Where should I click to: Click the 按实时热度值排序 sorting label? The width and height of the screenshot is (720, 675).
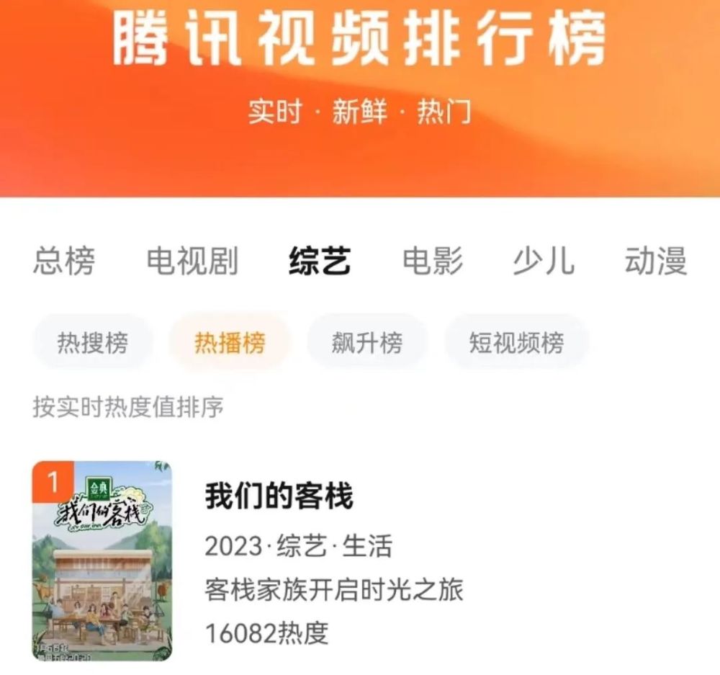pos(128,406)
